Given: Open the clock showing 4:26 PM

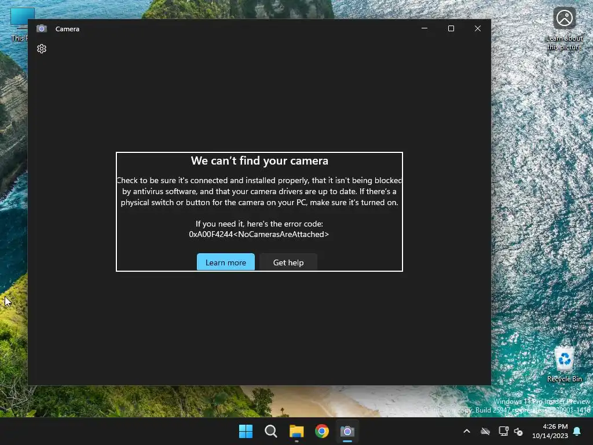Looking at the screenshot, I should point(555,426).
